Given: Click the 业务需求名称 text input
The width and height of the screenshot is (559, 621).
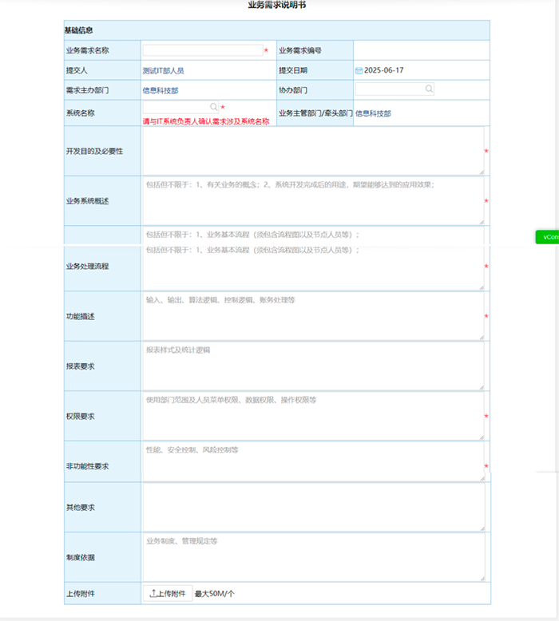Looking at the screenshot, I should coord(203,50).
